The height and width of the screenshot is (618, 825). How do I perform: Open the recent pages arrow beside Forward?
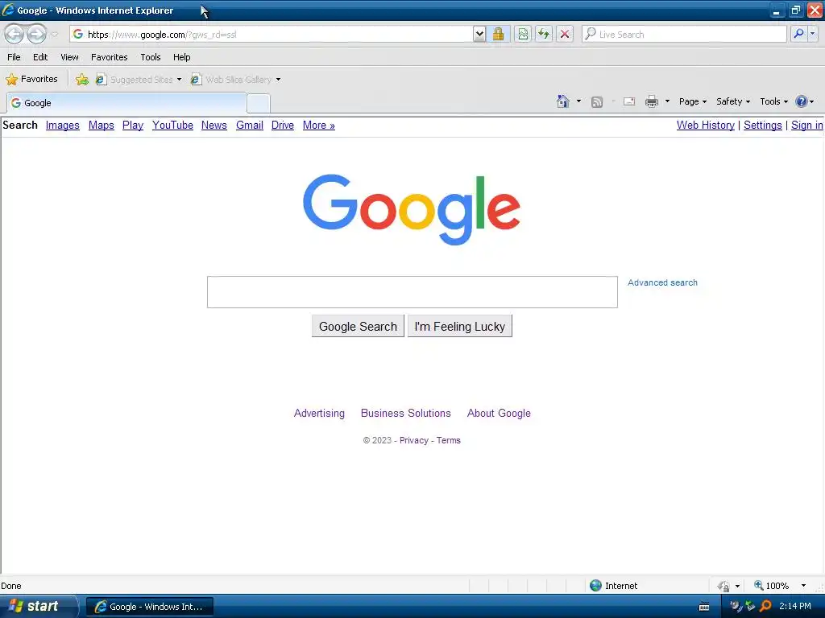pos(55,35)
